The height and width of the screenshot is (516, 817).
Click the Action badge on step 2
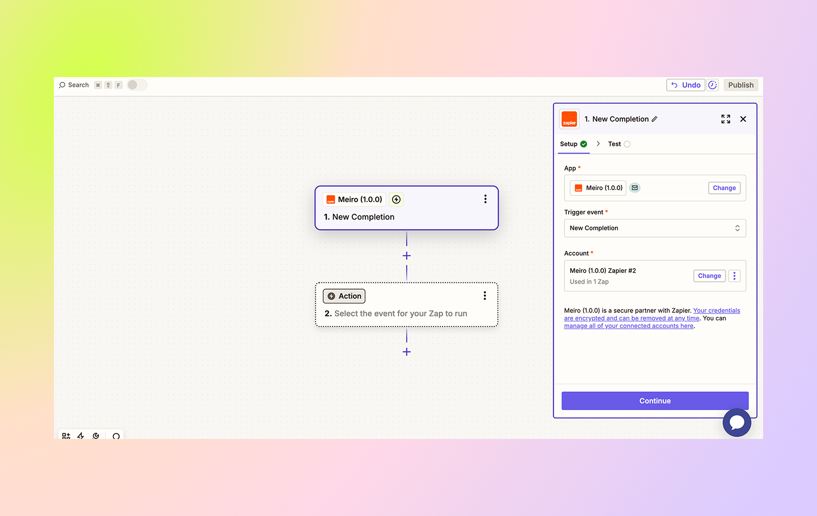pyautogui.click(x=344, y=296)
